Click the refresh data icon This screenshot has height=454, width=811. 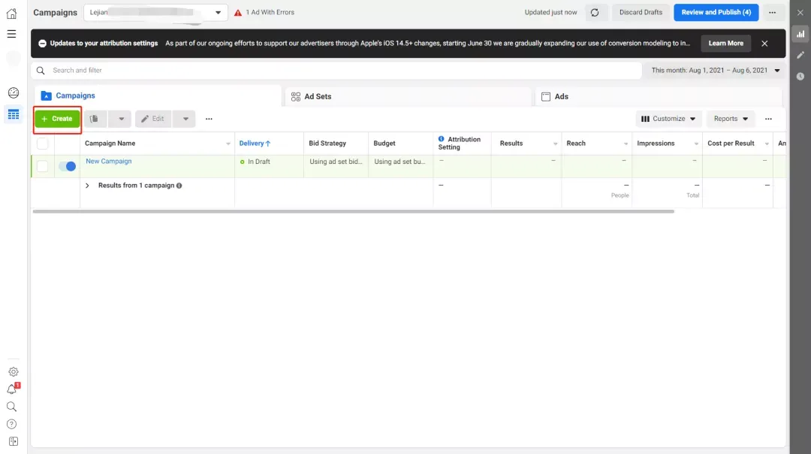[x=595, y=13]
